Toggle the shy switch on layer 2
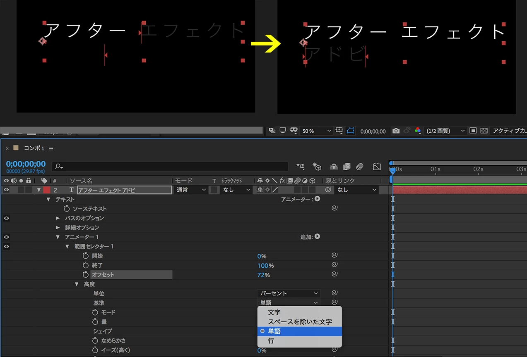 (x=260, y=190)
